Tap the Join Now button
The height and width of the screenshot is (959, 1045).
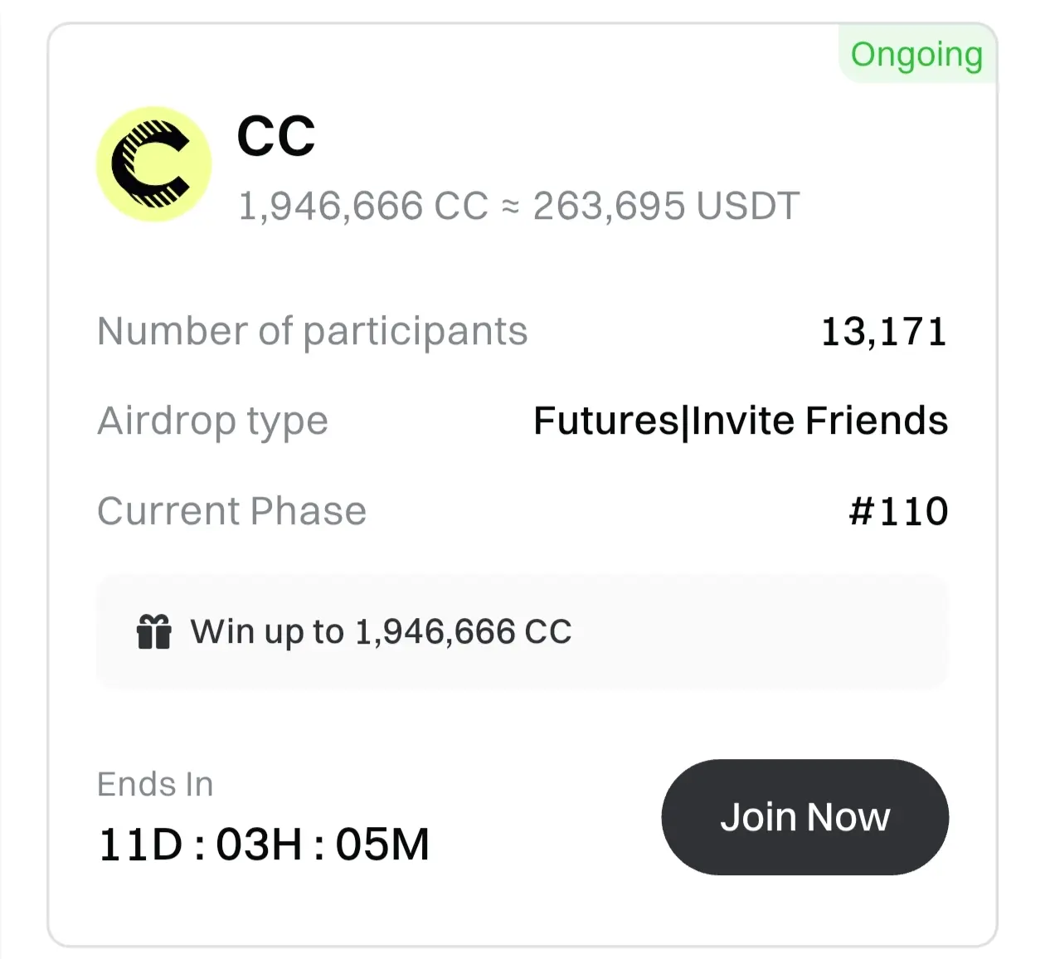tap(804, 817)
